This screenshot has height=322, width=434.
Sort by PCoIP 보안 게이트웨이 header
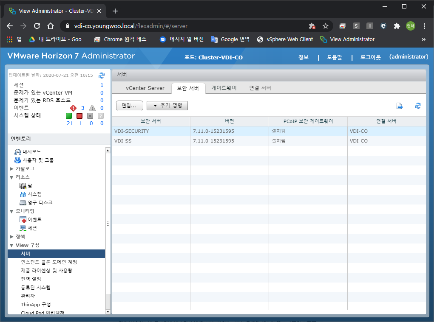(308, 121)
